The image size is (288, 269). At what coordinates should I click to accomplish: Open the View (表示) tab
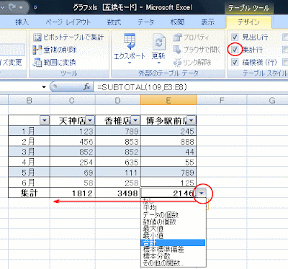207,22
